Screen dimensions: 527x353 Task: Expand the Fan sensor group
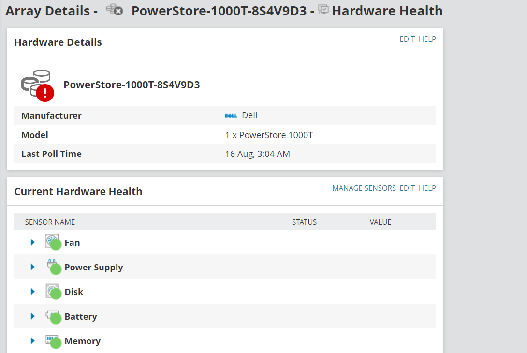32,242
